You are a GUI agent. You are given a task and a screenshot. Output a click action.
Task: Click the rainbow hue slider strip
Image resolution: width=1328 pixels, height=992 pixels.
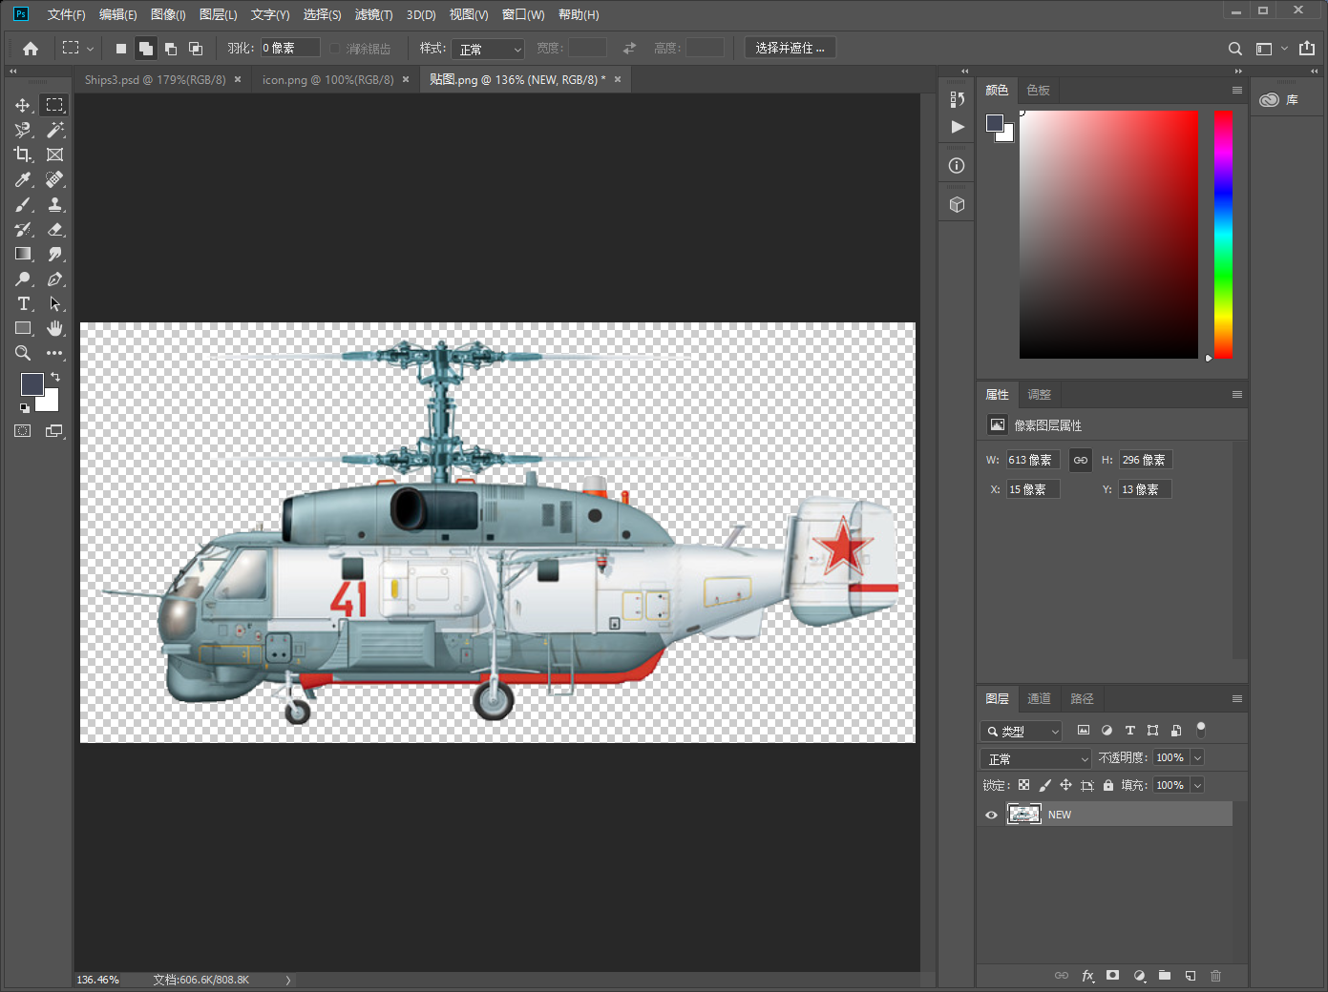coord(1223,234)
